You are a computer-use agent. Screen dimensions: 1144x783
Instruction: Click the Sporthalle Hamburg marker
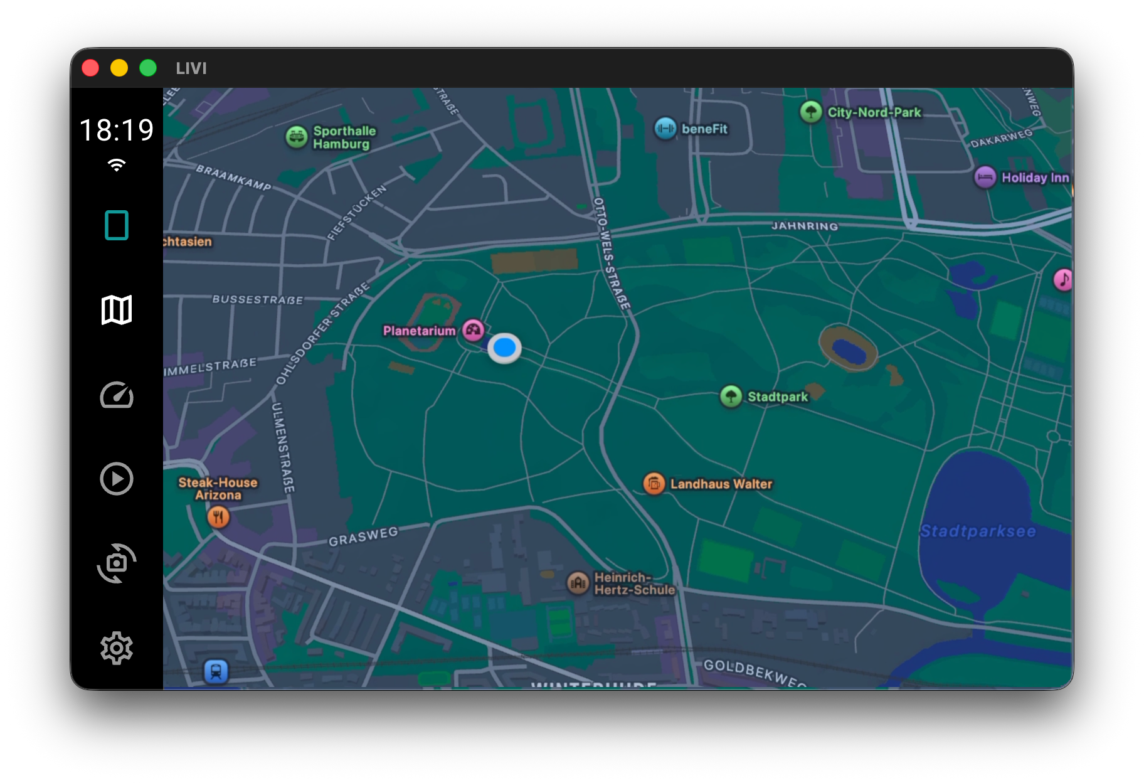[x=297, y=136]
